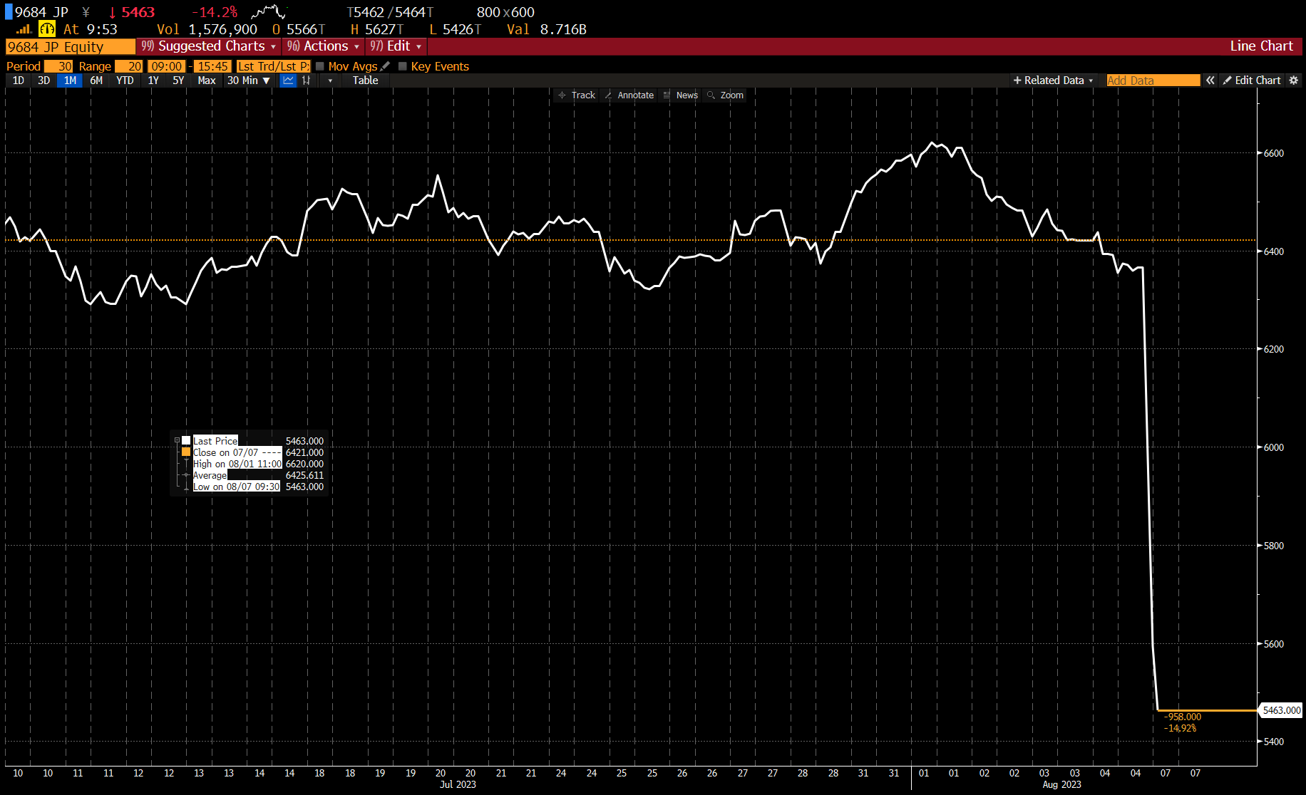Click the yellow gauge icon near time

[x=47, y=29]
